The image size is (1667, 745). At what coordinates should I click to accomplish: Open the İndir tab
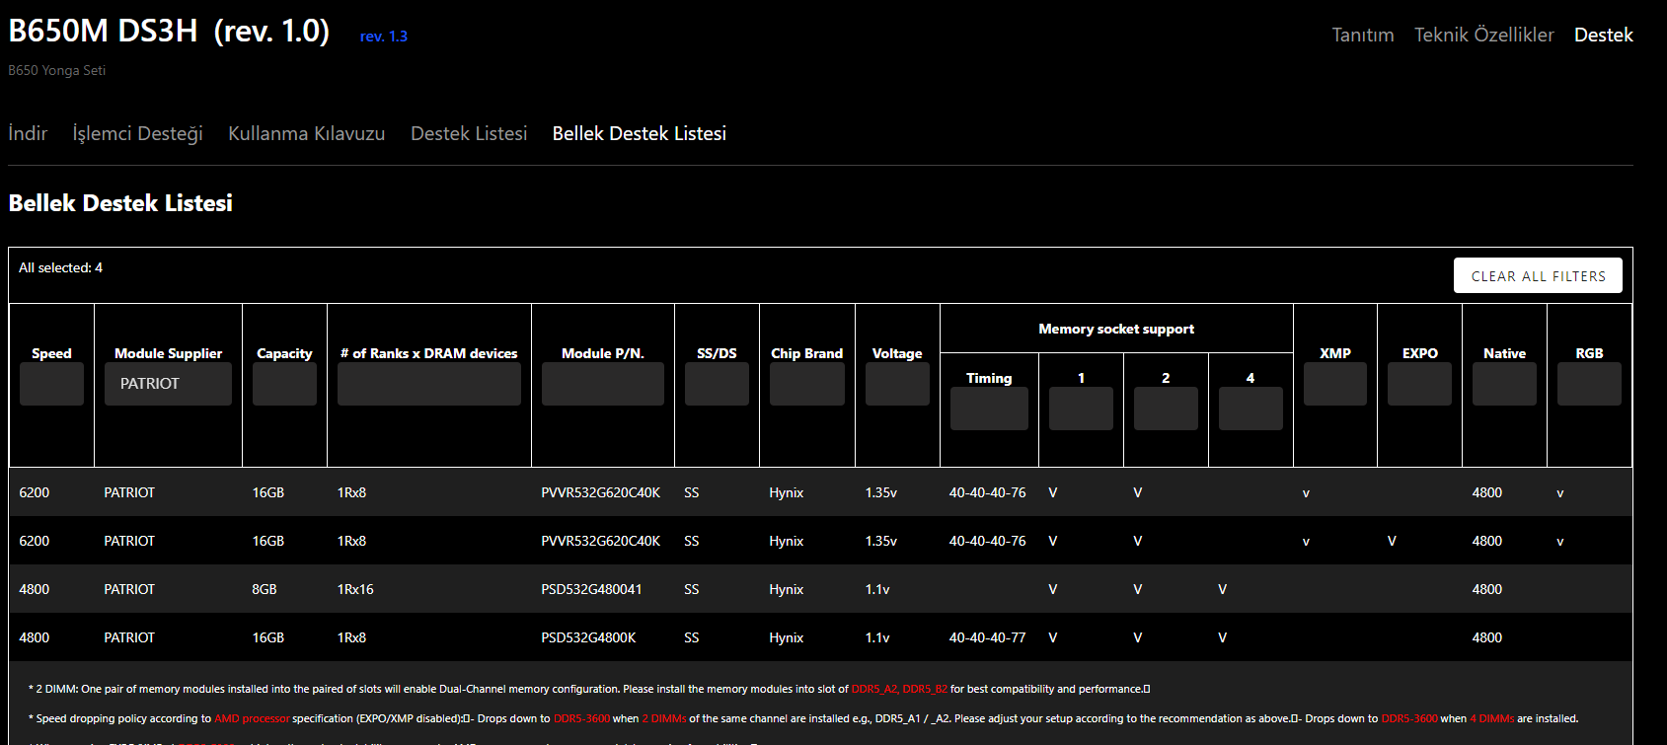click(x=28, y=133)
